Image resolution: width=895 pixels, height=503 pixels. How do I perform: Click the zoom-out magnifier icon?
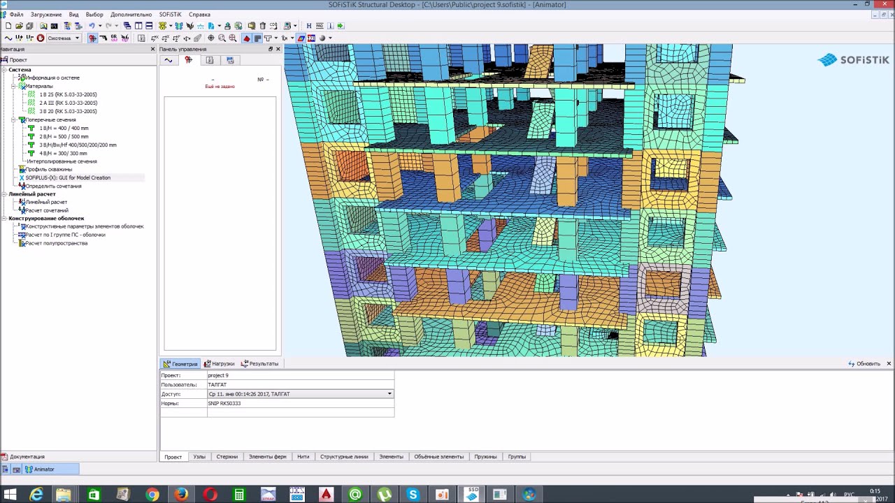(222, 38)
